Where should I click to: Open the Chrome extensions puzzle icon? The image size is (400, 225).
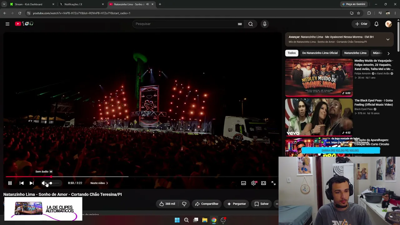(369, 13)
